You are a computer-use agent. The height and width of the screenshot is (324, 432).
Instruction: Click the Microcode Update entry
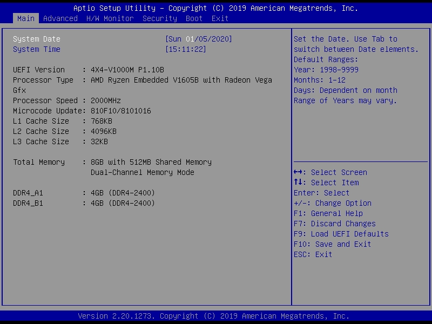point(82,111)
